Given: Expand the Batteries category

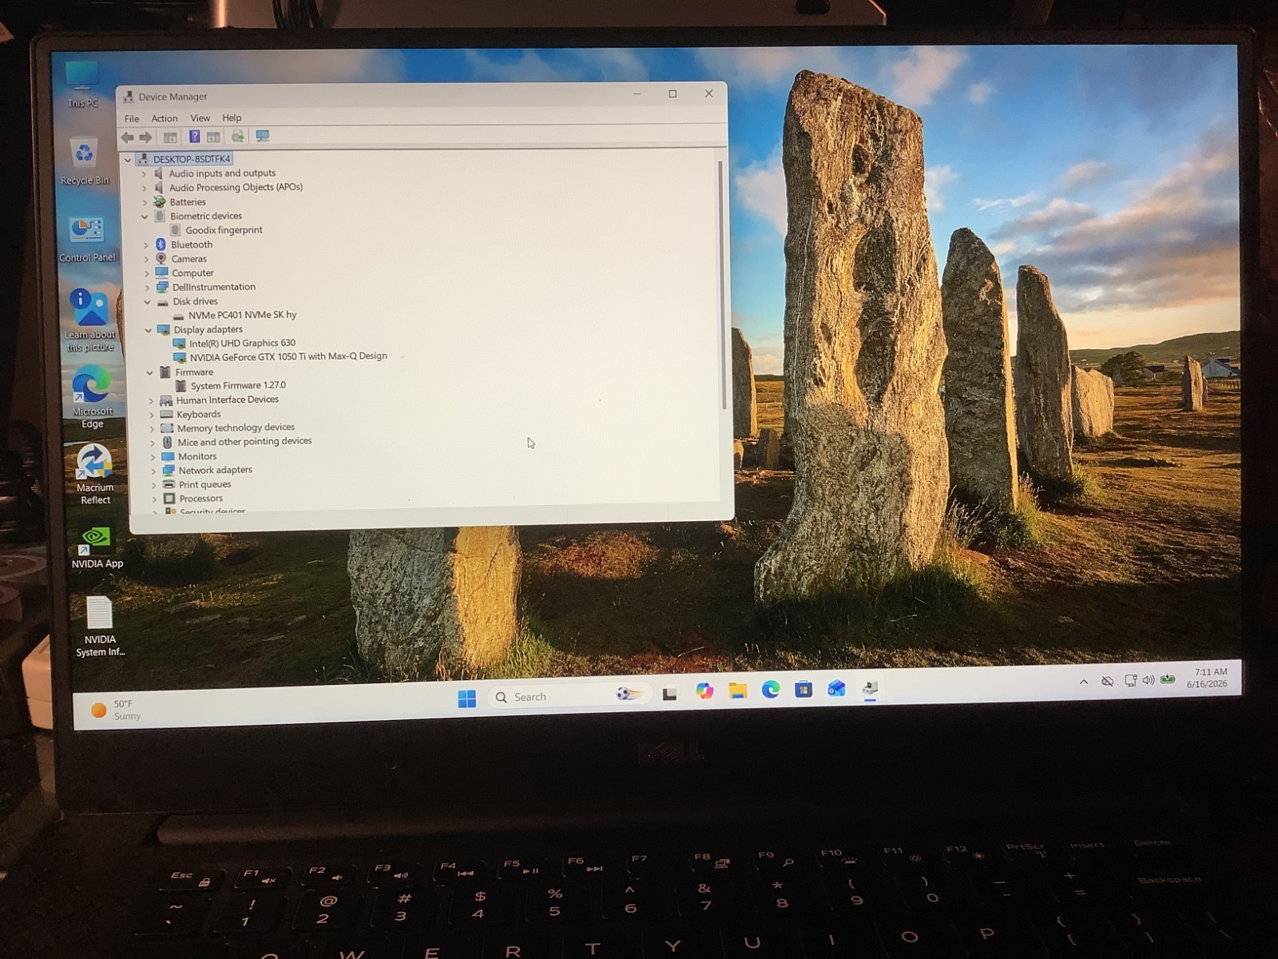Looking at the screenshot, I should 145,202.
